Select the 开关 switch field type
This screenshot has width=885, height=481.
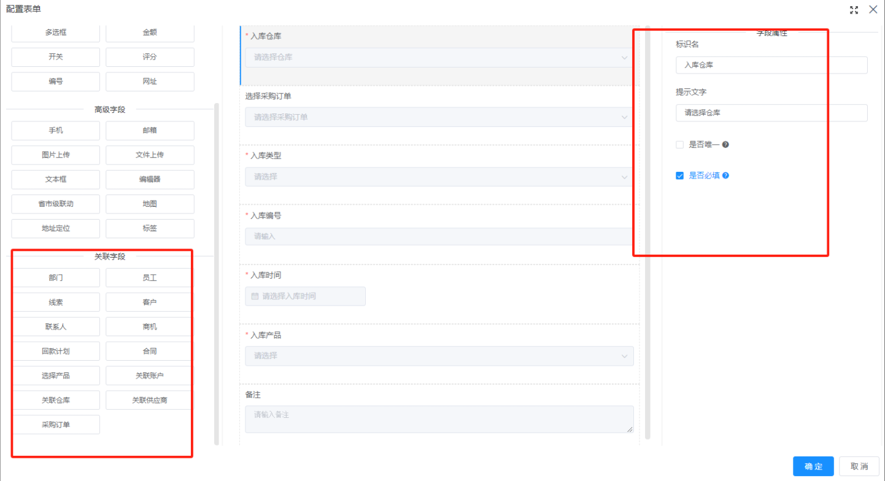pos(55,56)
